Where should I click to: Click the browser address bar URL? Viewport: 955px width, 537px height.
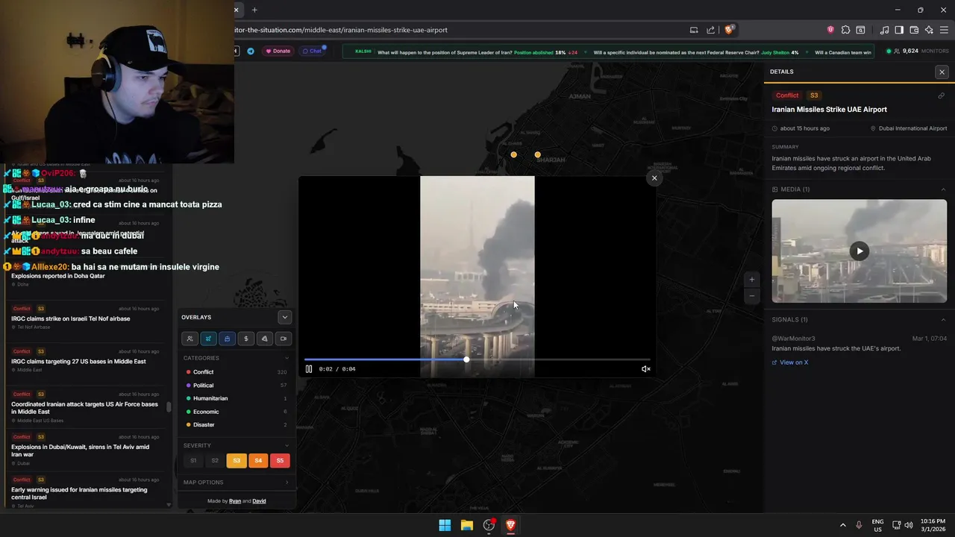click(341, 30)
